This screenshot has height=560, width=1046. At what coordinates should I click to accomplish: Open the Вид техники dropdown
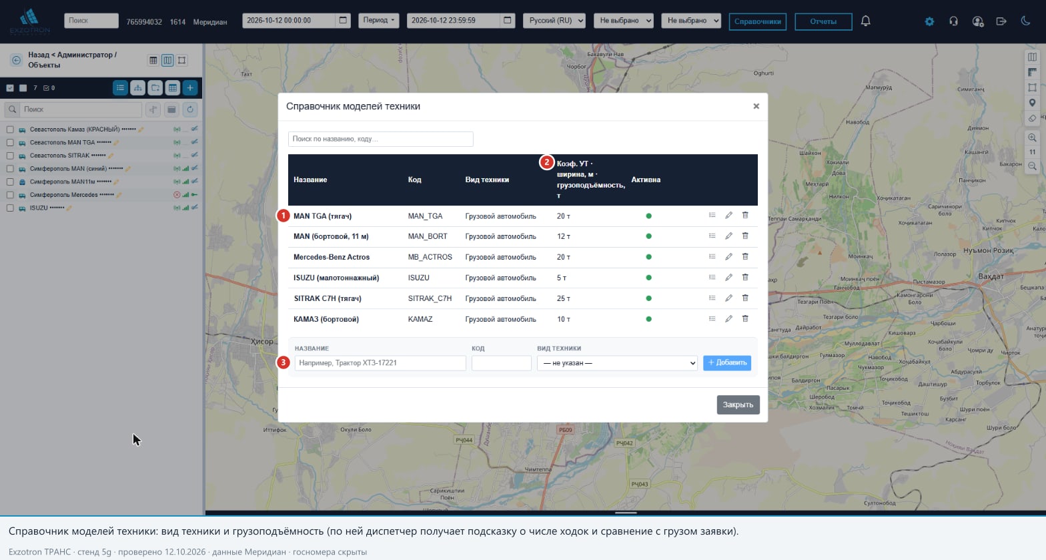tap(617, 363)
